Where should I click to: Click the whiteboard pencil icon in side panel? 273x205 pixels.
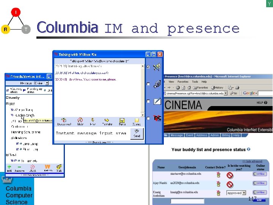tap(157, 101)
